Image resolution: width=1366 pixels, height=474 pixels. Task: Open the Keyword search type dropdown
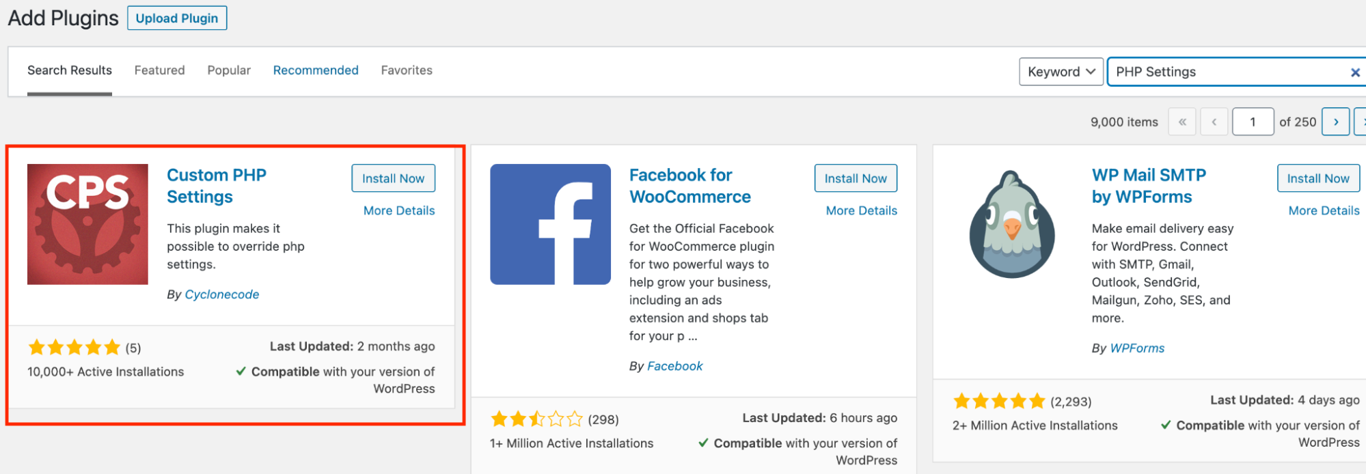[x=1061, y=72]
